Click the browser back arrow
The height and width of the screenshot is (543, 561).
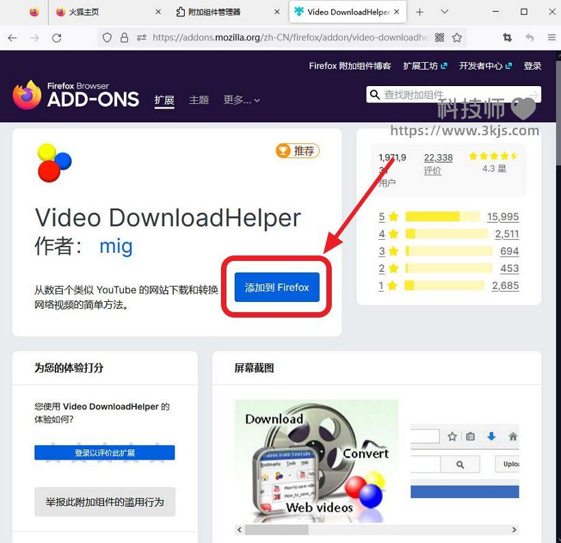[12, 38]
